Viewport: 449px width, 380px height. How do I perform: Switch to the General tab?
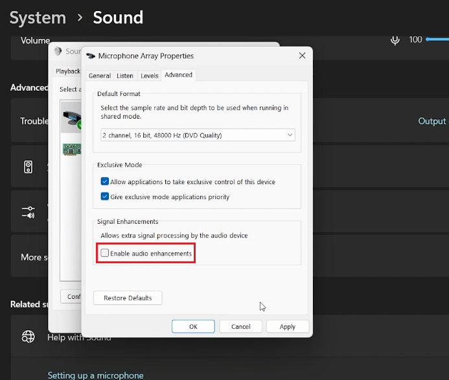click(99, 76)
